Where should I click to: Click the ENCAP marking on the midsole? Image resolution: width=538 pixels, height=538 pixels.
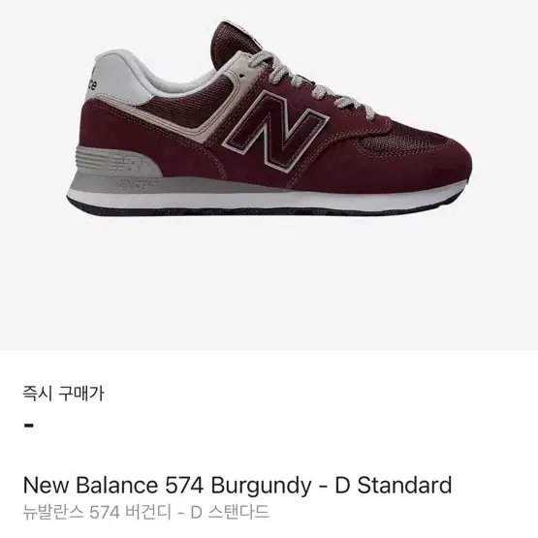point(139,185)
